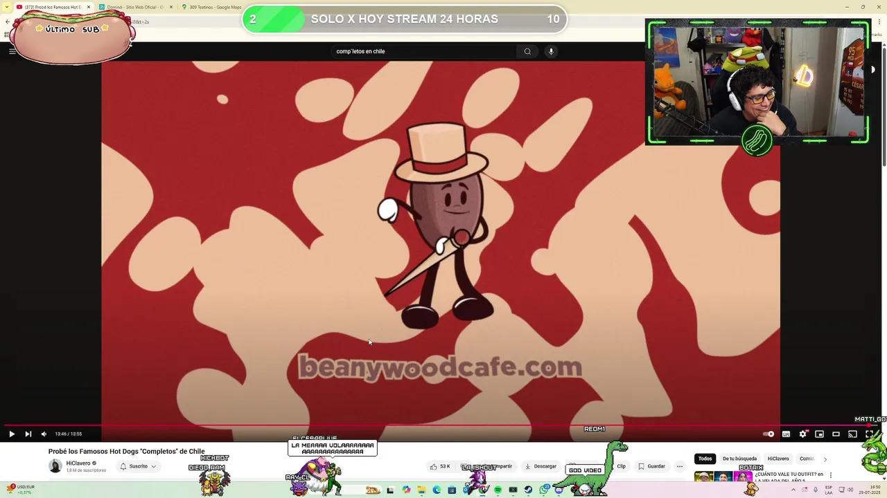Screen dimensions: 887x498
Task: Open Copilot from the taskbar
Action: [x=406, y=490]
